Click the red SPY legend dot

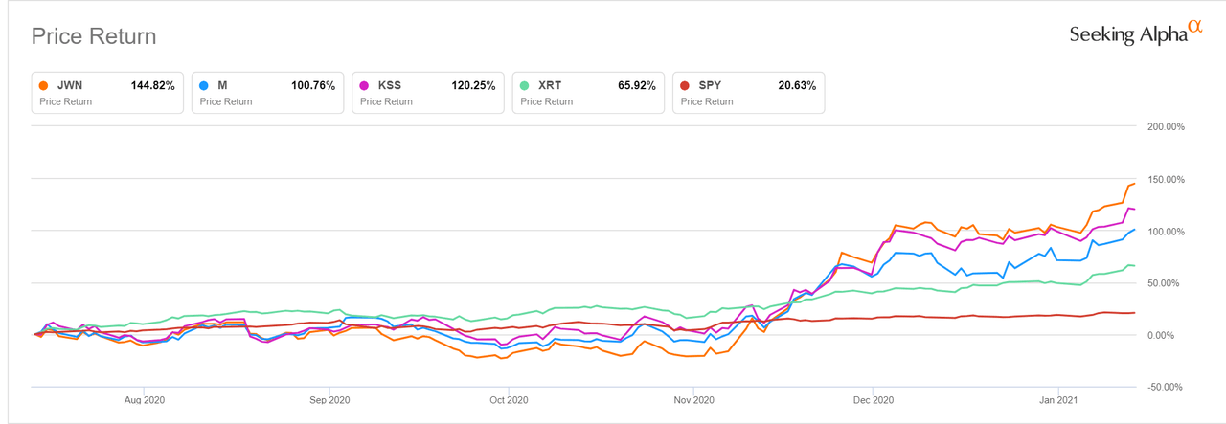(686, 86)
